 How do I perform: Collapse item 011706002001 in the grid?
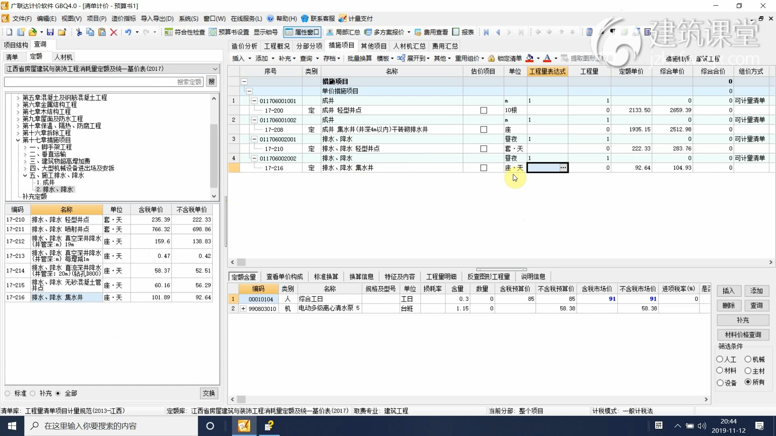(254, 139)
